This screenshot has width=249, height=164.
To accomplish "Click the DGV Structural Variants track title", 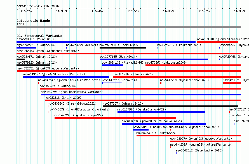I will (x=39, y=36).
